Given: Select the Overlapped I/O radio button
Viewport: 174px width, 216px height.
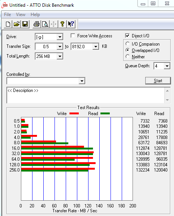Looking at the screenshot, I should pyautogui.click(x=128, y=50).
